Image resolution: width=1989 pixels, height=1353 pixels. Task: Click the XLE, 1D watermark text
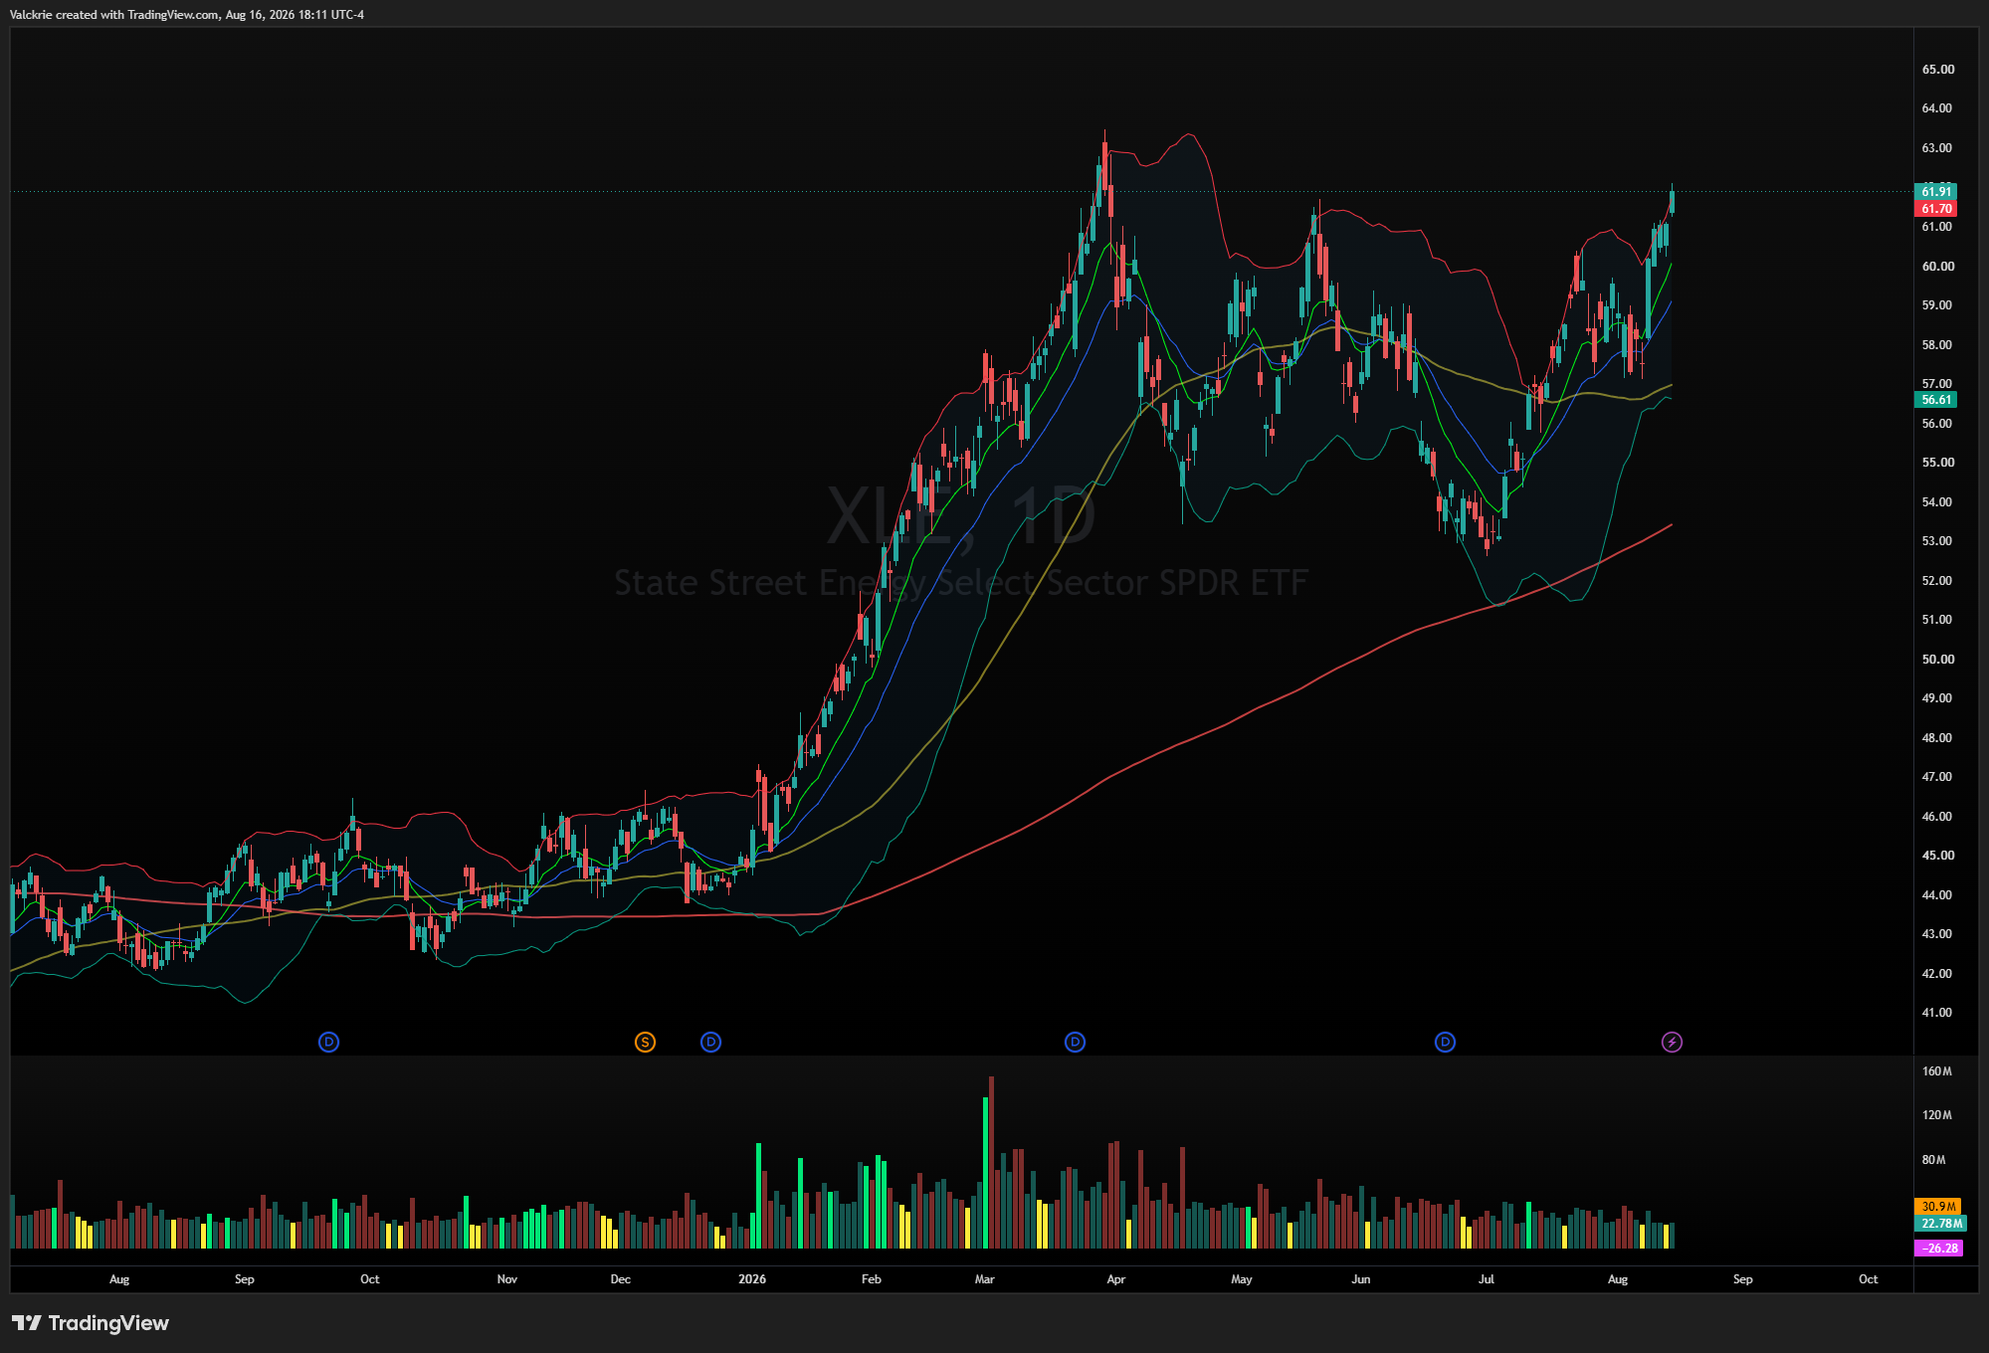[x=960, y=515]
